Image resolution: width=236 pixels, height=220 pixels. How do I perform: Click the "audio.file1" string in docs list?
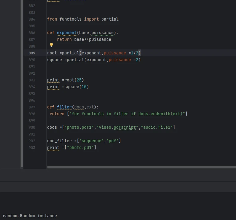pos(157,127)
